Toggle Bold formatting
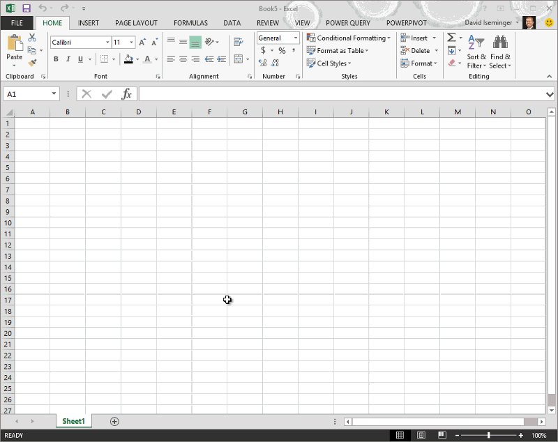Image resolution: width=558 pixels, height=442 pixels. (56, 59)
